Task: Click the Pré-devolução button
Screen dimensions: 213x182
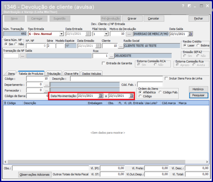Action: point(110,18)
